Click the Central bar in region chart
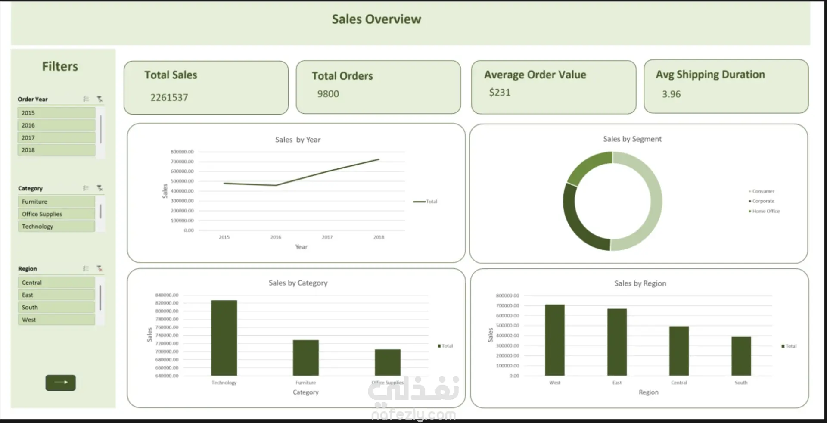 [679, 351]
